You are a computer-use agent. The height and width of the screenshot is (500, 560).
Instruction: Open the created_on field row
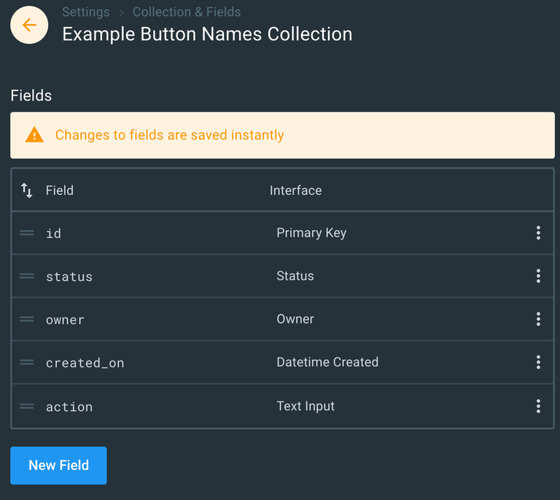pyautogui.click(x=85, y=363)
